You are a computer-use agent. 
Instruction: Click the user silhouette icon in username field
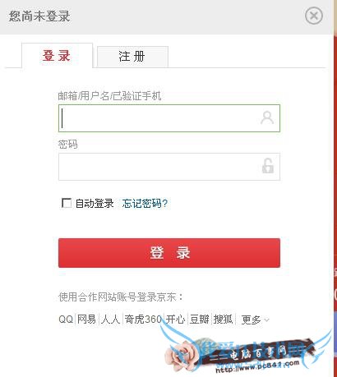click(x=267, y=117)
